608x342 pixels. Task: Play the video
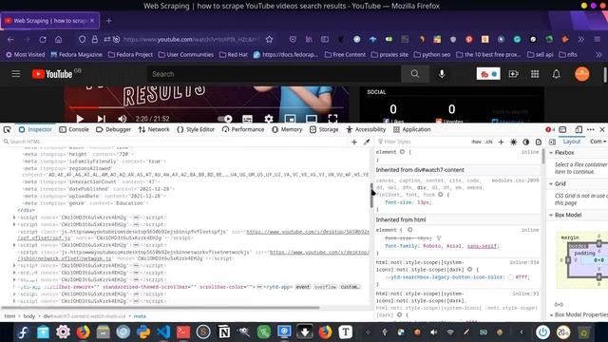pyautogui.click(x=80, y=119)
